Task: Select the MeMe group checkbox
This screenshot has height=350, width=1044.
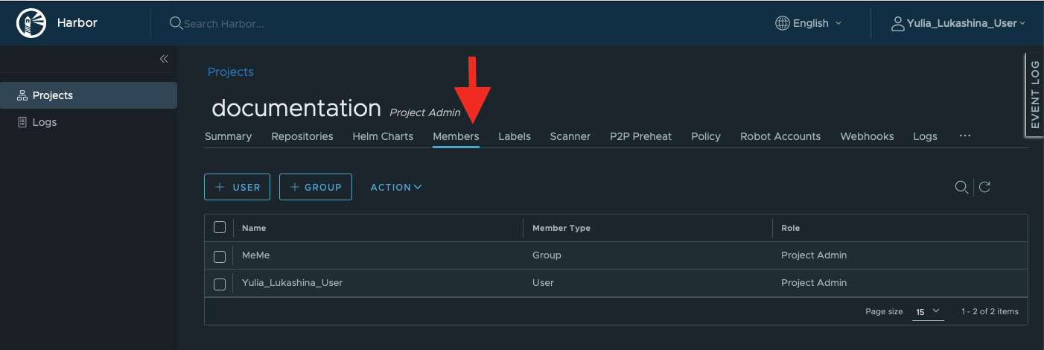Action: pos(220,256)
